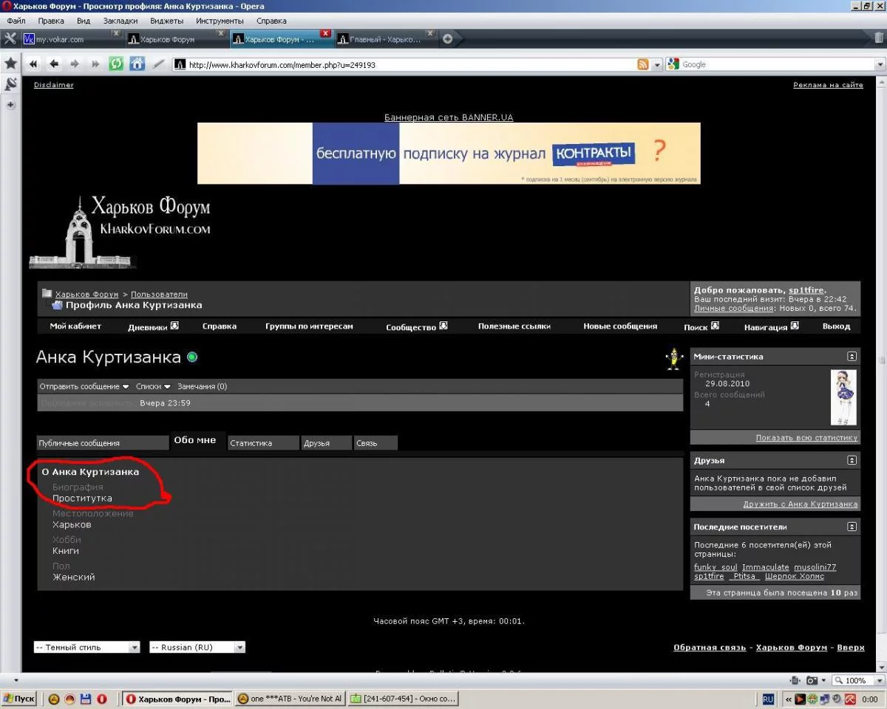Image resolution: width=887 pixels, height=709 pixels.
Task: Open the Сообщество menu
Action: tap(417, 326)
